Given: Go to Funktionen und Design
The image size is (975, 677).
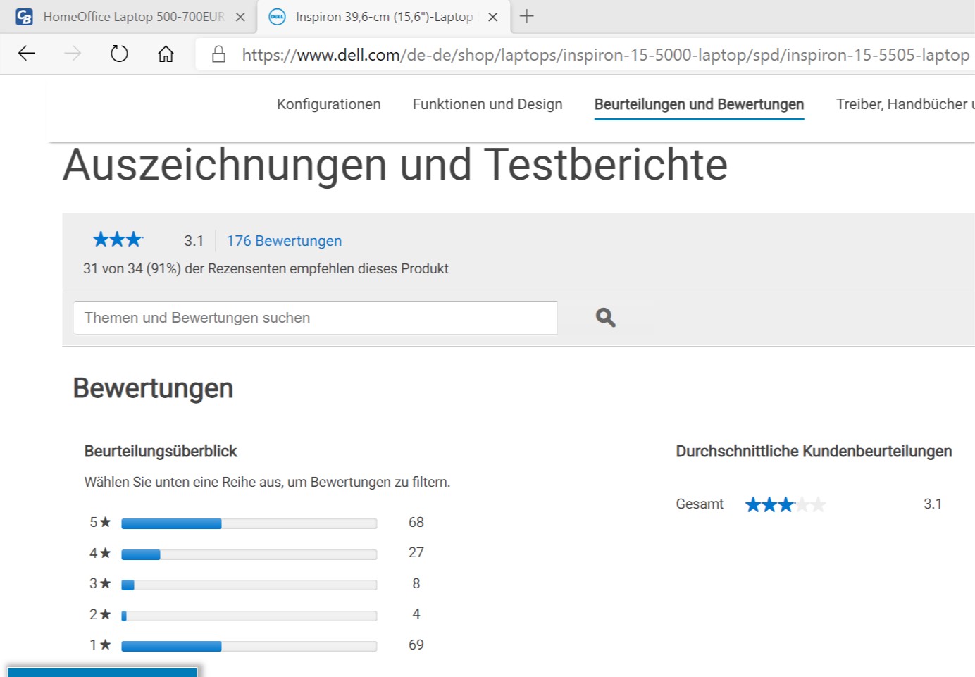Looking at the screenshot, I should (487, 104).
